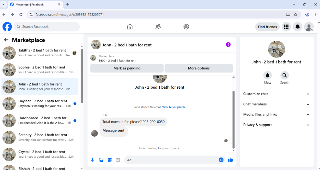The width and height of the screenshot is (320, 170).
Task: Open the Groups icon in top navigation
Action: [x=186, y=27]
